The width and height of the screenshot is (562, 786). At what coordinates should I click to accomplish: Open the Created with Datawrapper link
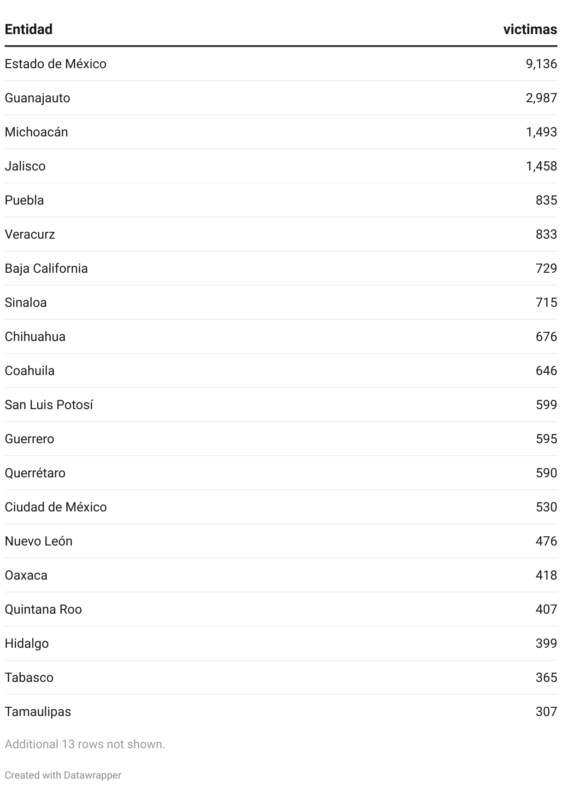click(x=63, y=775)
